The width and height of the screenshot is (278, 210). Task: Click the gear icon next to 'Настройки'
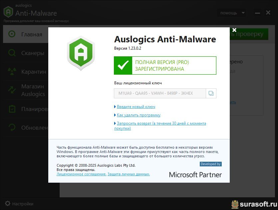point(7,203)
